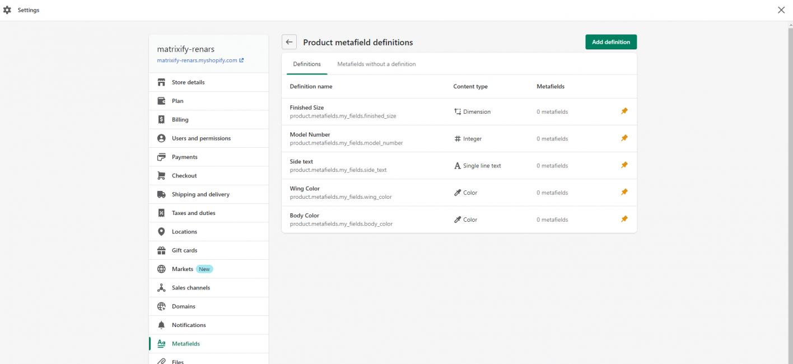The height and width of the screenshot is (364, 793).
Task: Open the Metafields Aa icon
Action: pos(161,343)
